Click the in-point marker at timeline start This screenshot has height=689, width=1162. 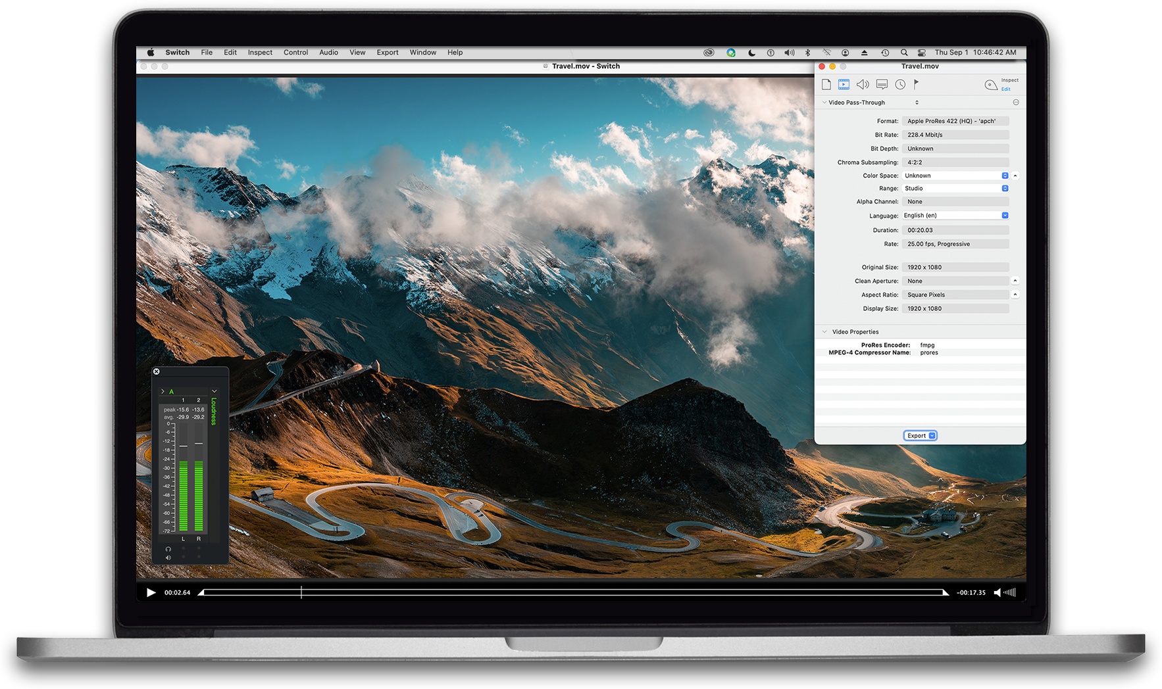[201, 592]
